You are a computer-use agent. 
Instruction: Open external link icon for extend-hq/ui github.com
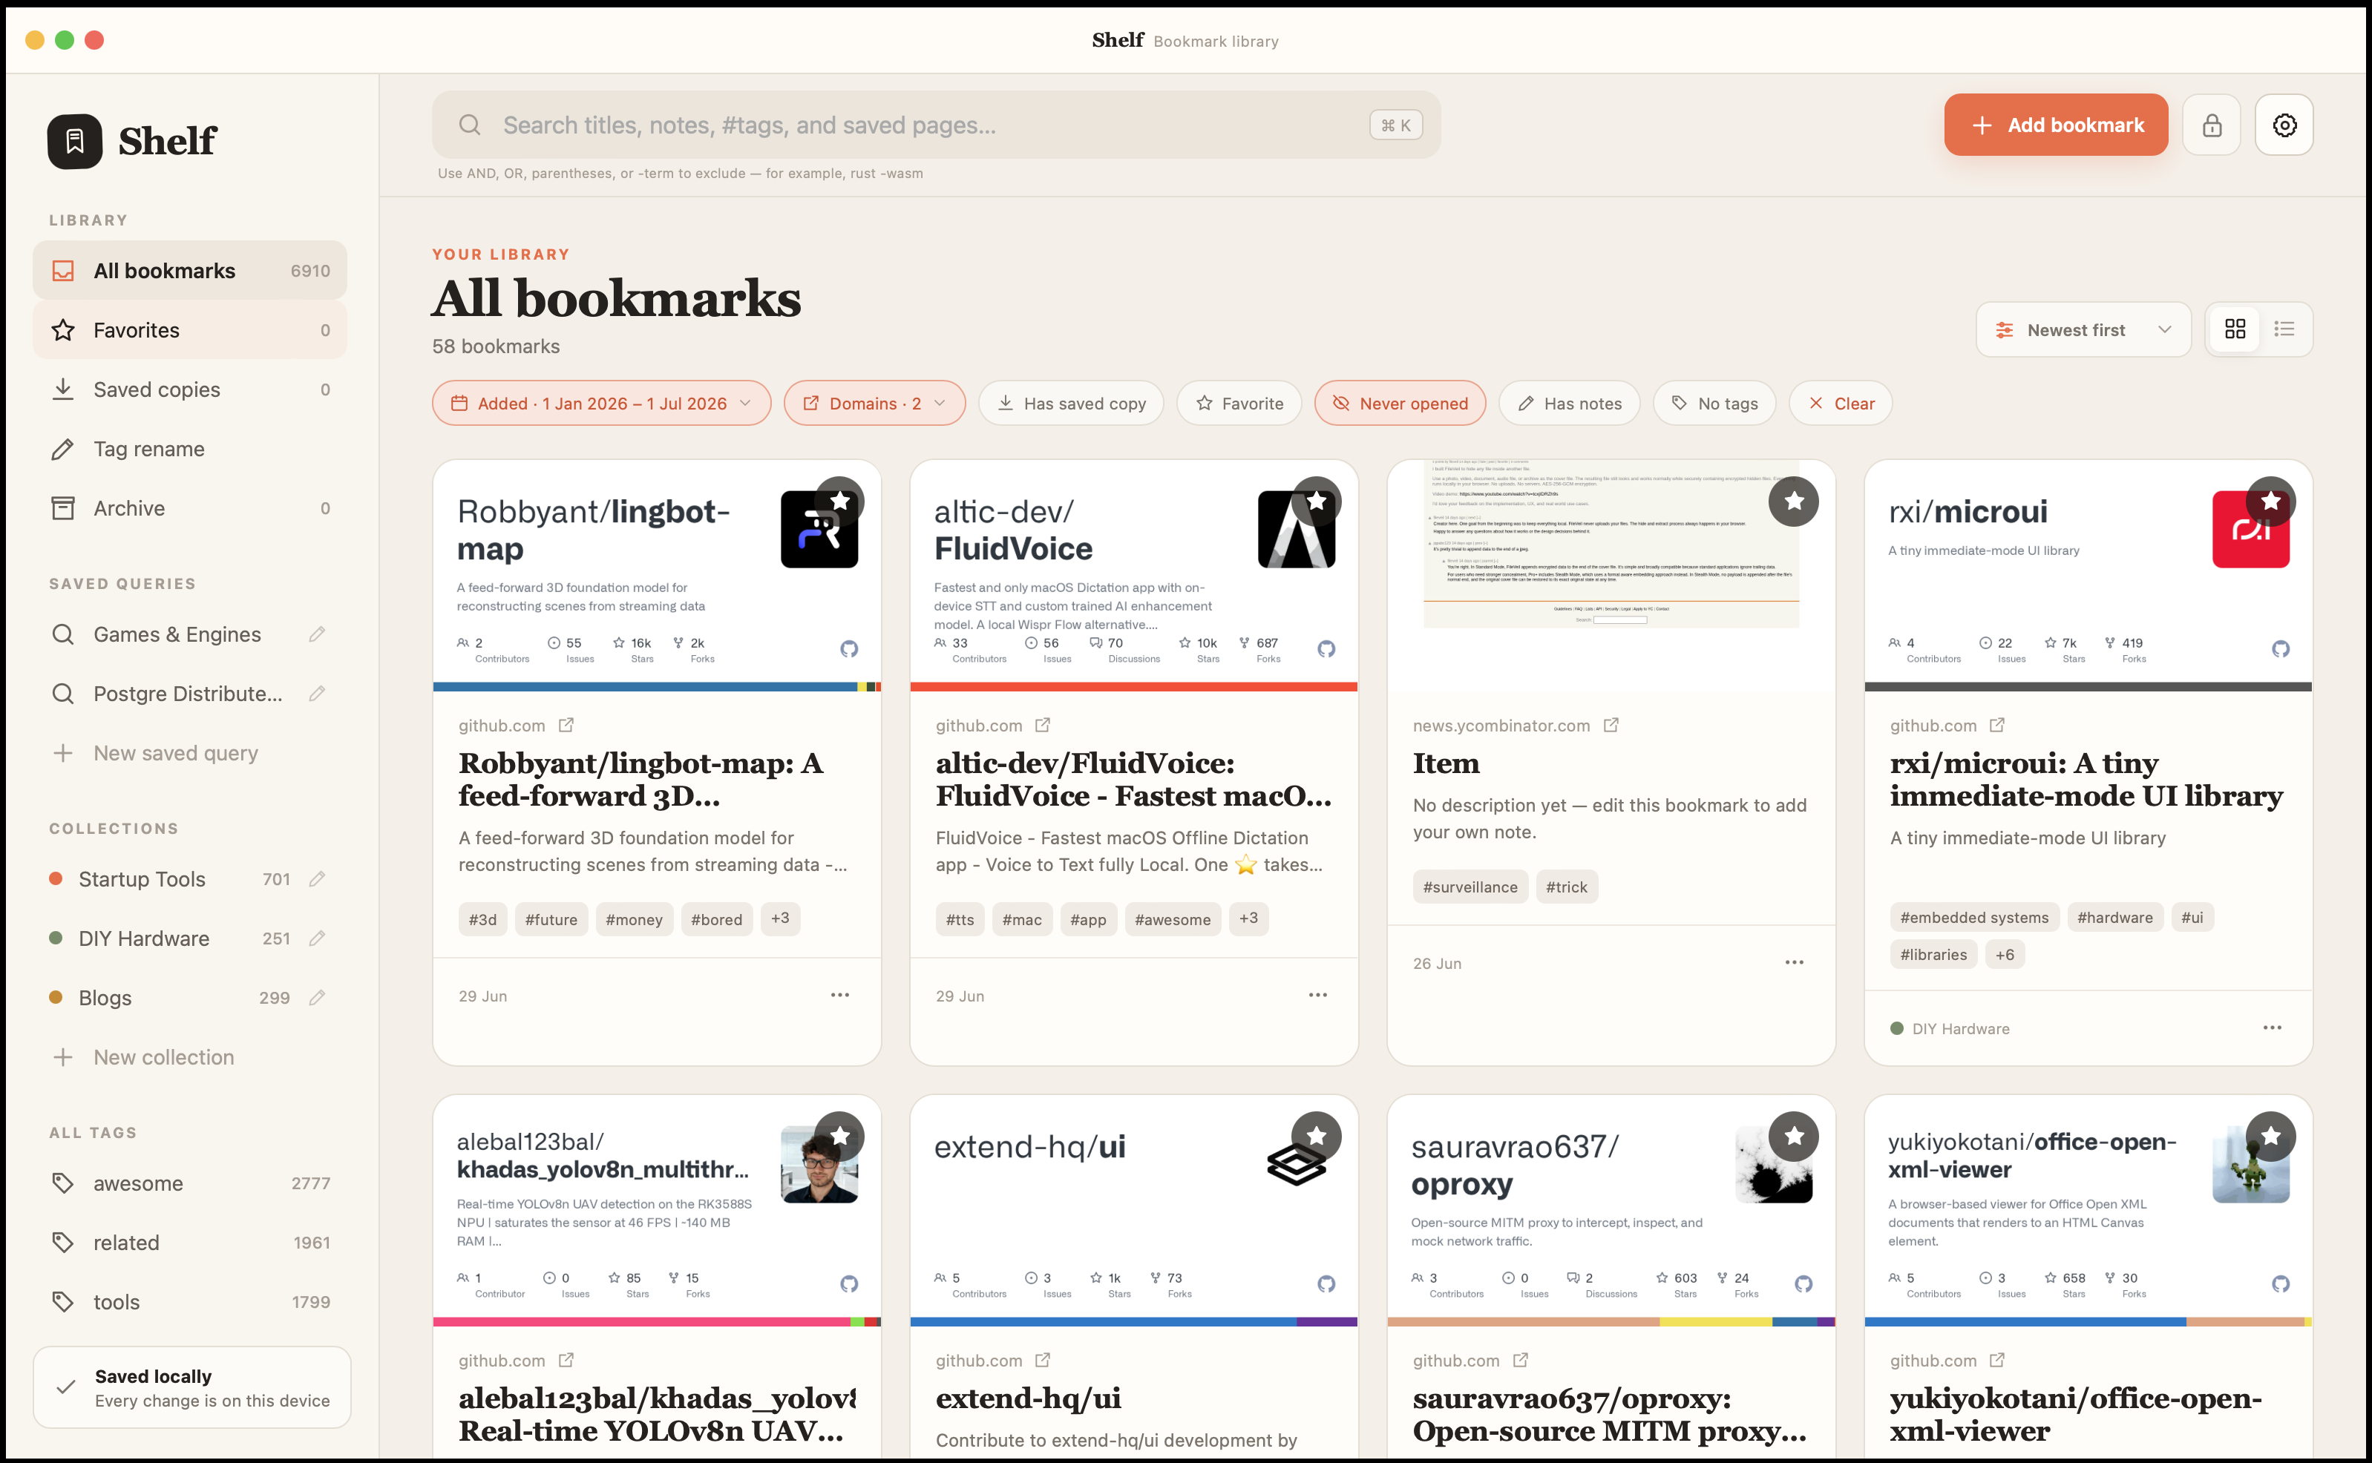pyautogui.click(x=1042, y=1359)
